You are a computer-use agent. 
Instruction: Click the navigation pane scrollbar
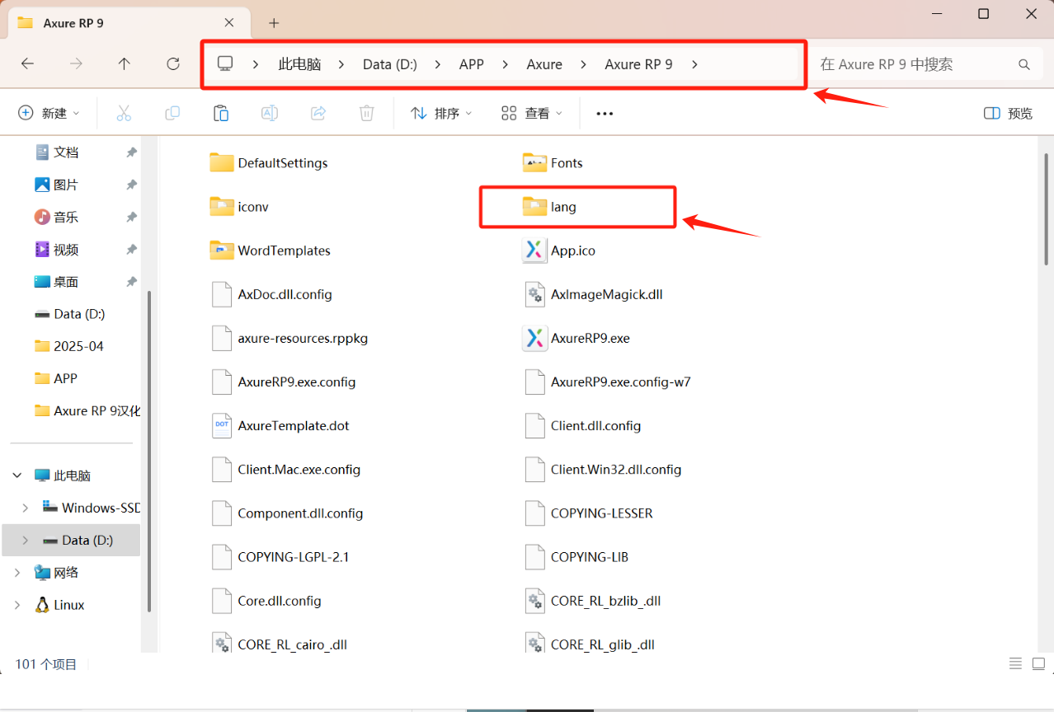[149, 452]
